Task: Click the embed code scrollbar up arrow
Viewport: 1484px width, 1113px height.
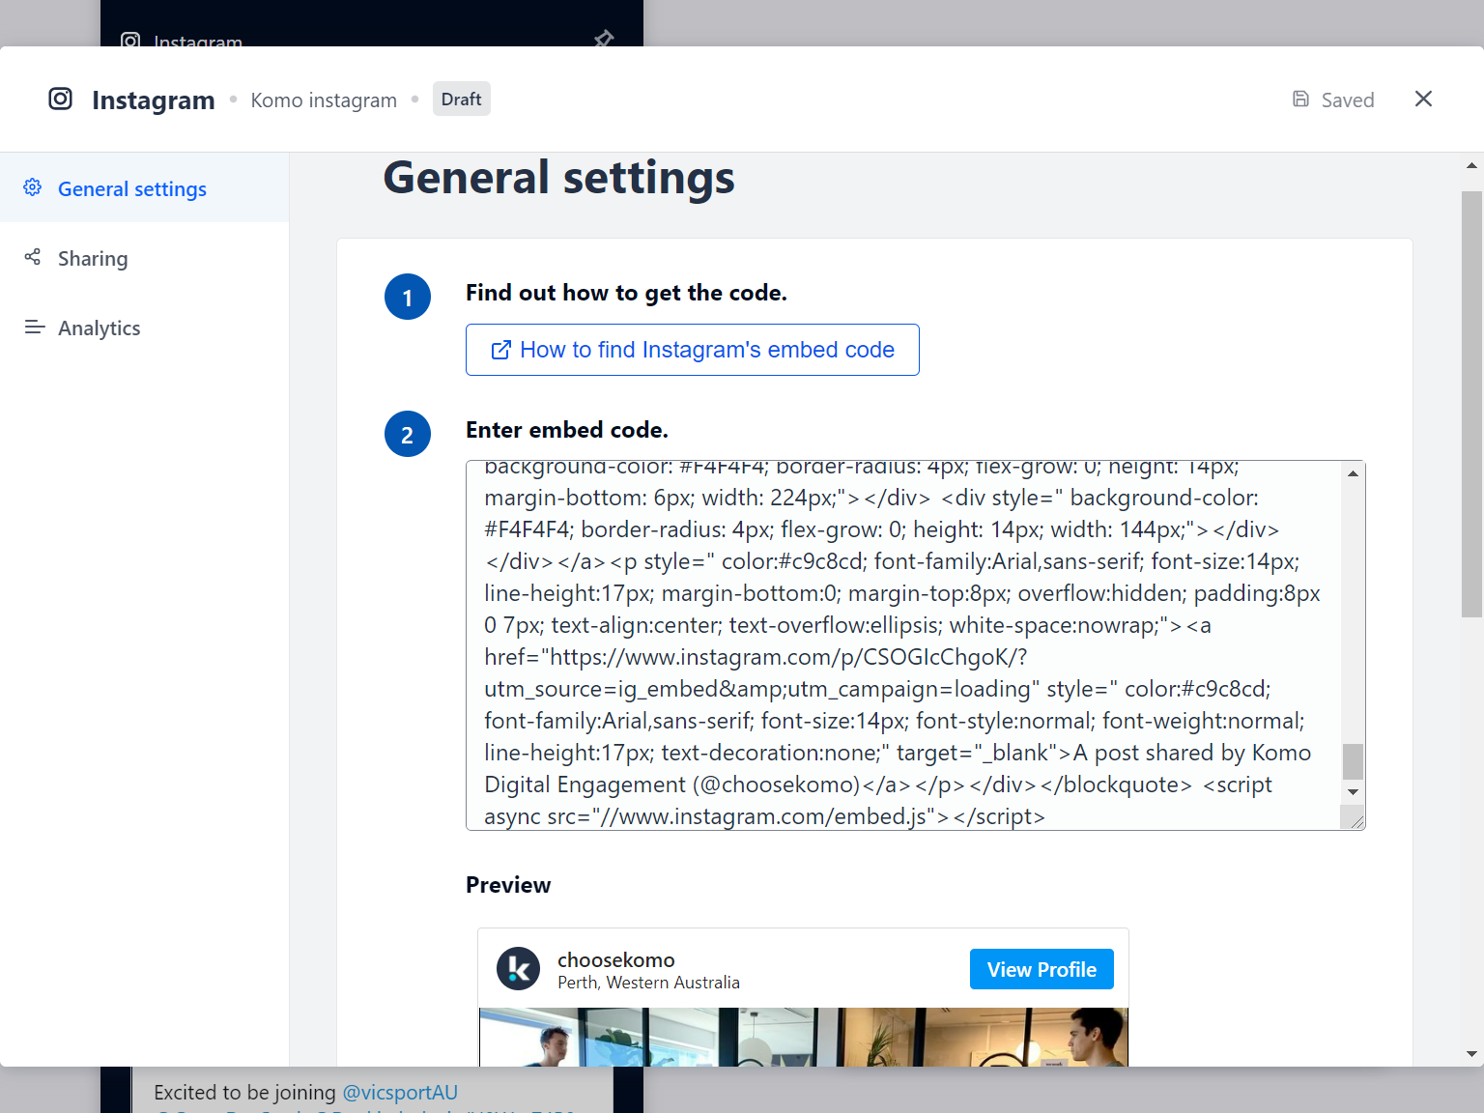Action: (x=1353, y=473)
